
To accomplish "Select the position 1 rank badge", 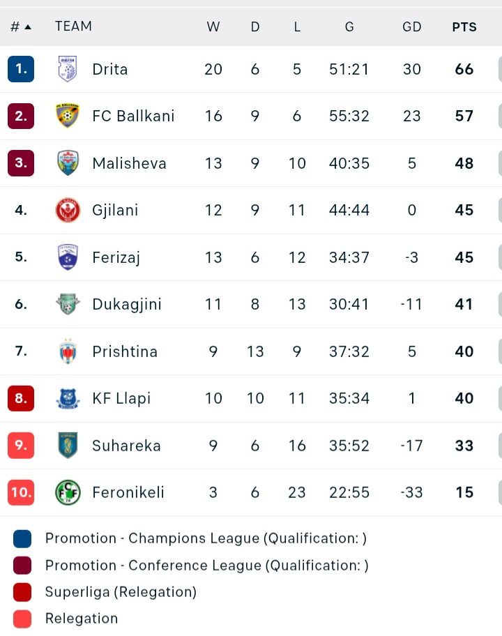I will point(21,69).
